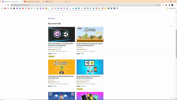Open Chrome's three-dot menu

point(175,5)
